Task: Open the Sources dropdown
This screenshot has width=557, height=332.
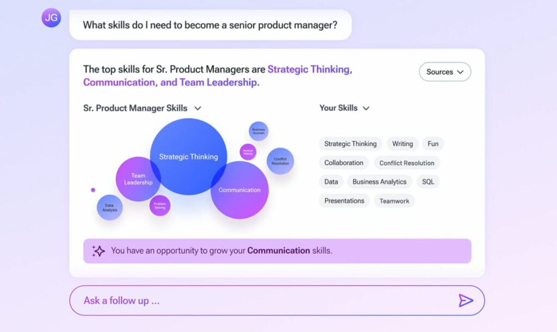Action: [445, 72]
